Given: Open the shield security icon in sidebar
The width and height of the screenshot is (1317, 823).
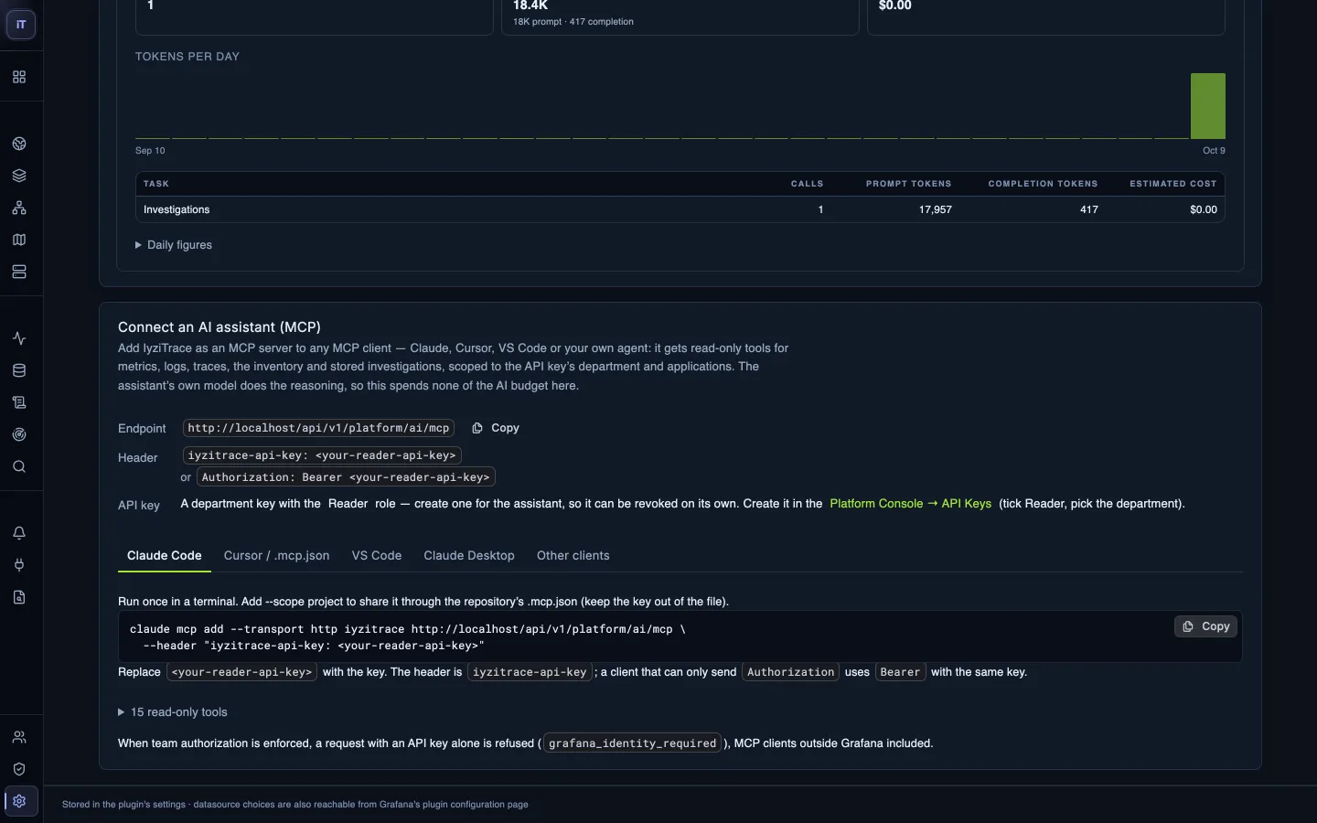Looking at the screenshot, I should (19, 769).
